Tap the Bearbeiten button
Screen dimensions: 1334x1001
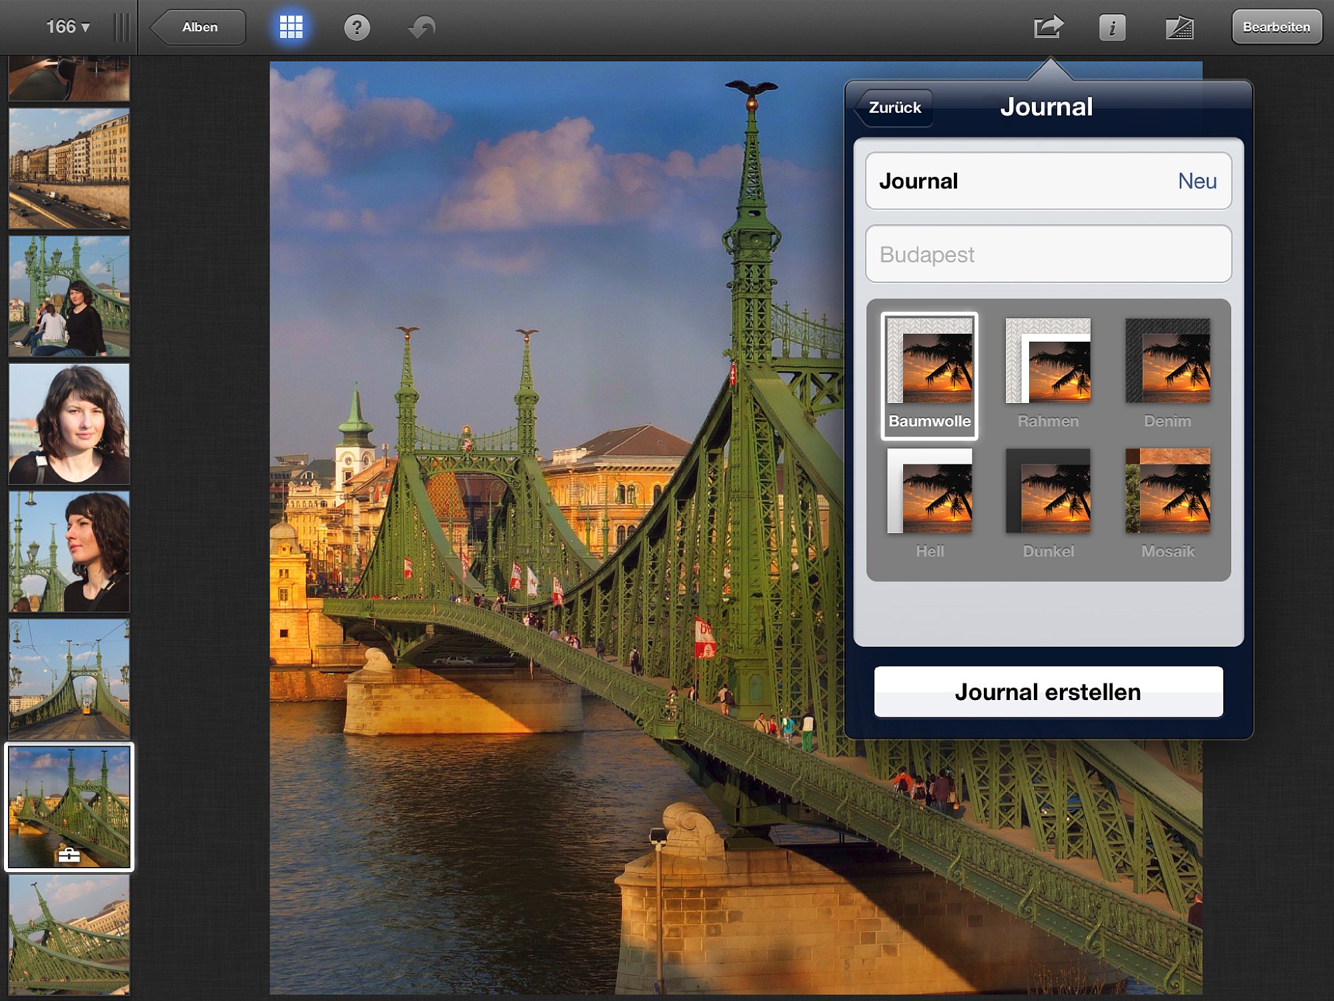pos(1277,27)
